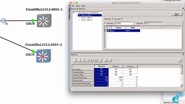Click the qos stream settings gear icon
The width and height of the screenshot is (185, 104).
click(x=108, y=31)
